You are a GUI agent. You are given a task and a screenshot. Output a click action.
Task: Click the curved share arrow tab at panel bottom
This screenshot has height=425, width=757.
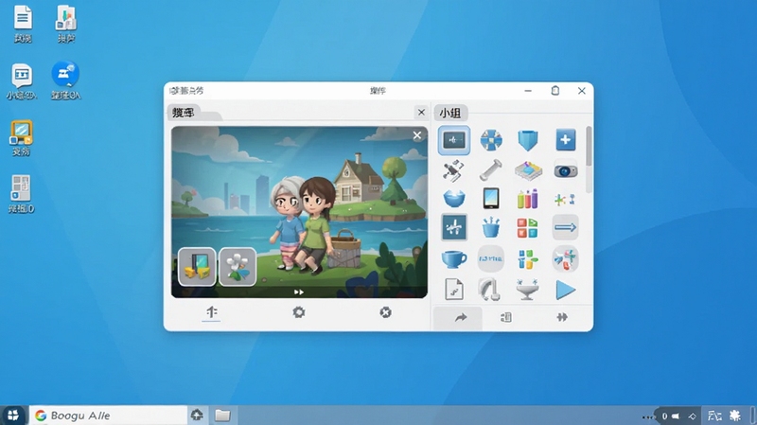458,318
